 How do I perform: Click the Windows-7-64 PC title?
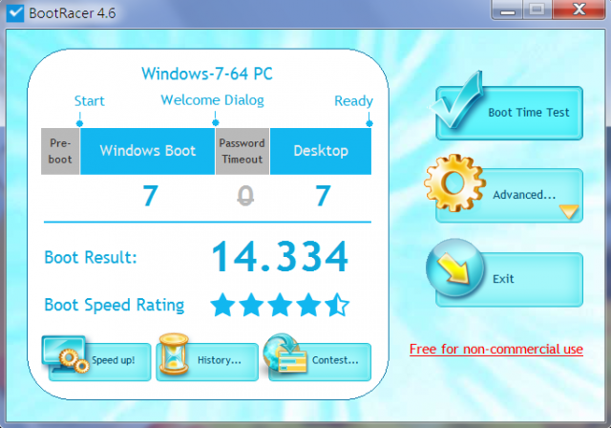207,74
